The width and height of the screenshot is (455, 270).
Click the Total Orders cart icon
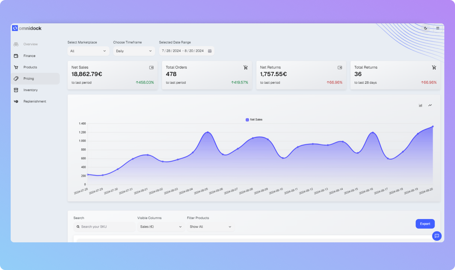[x=246, y=68]
